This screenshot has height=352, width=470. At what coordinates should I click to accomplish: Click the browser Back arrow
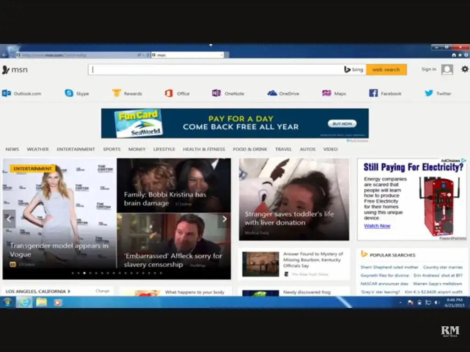[4, 55]
